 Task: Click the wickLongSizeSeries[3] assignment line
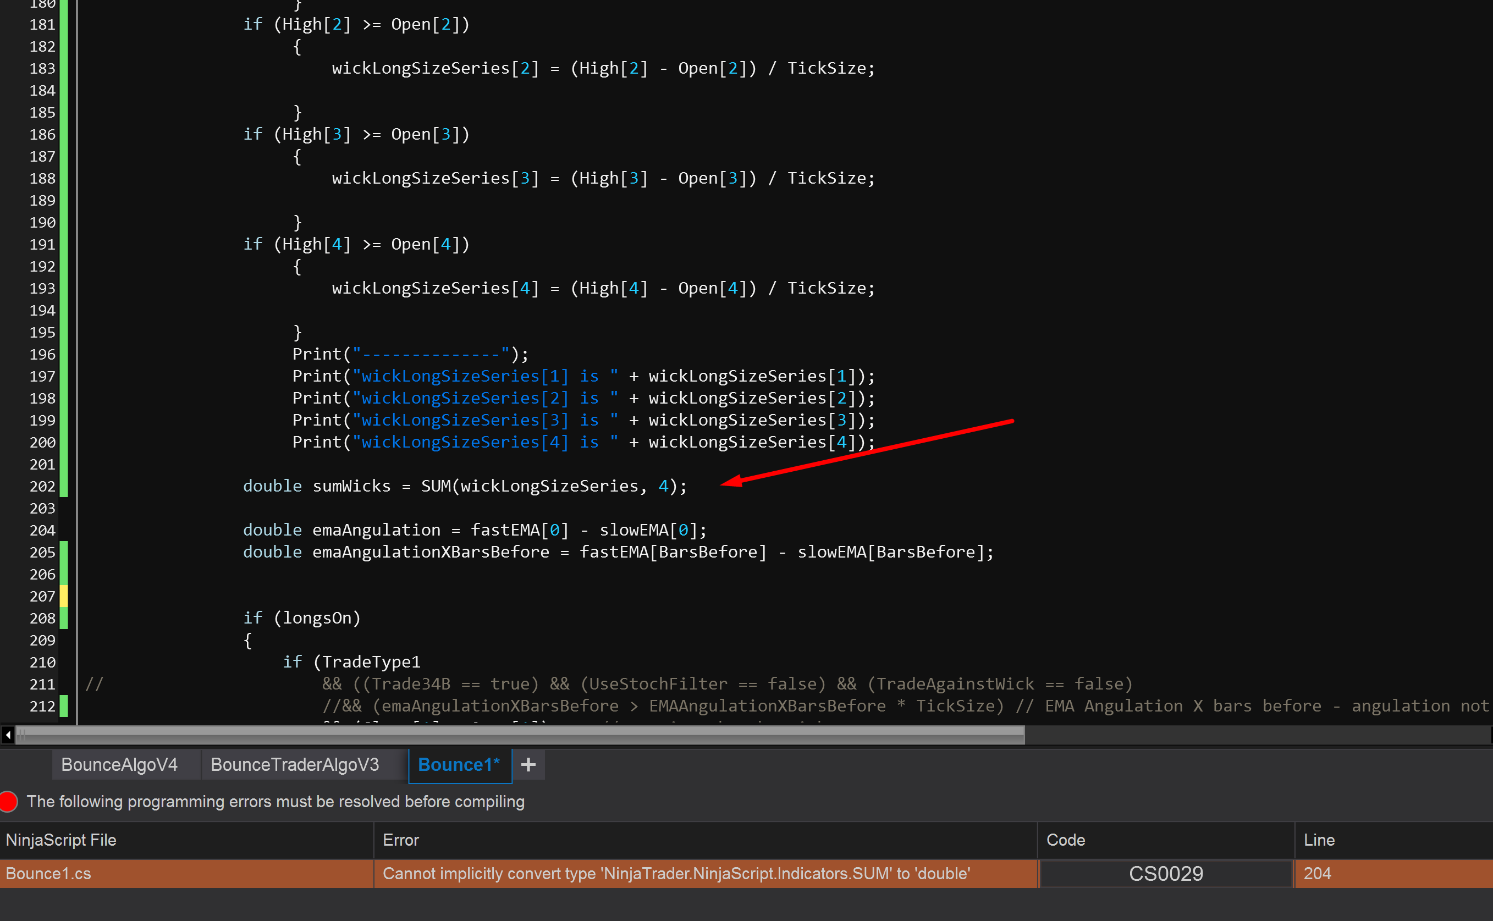click(603, 178)
